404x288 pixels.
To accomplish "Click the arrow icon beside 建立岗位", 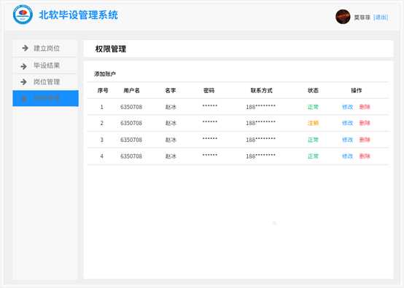I will coord(25,48).
